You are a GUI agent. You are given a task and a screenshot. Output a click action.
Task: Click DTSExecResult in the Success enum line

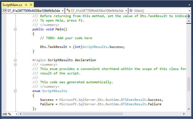click(x=133, y=100)
